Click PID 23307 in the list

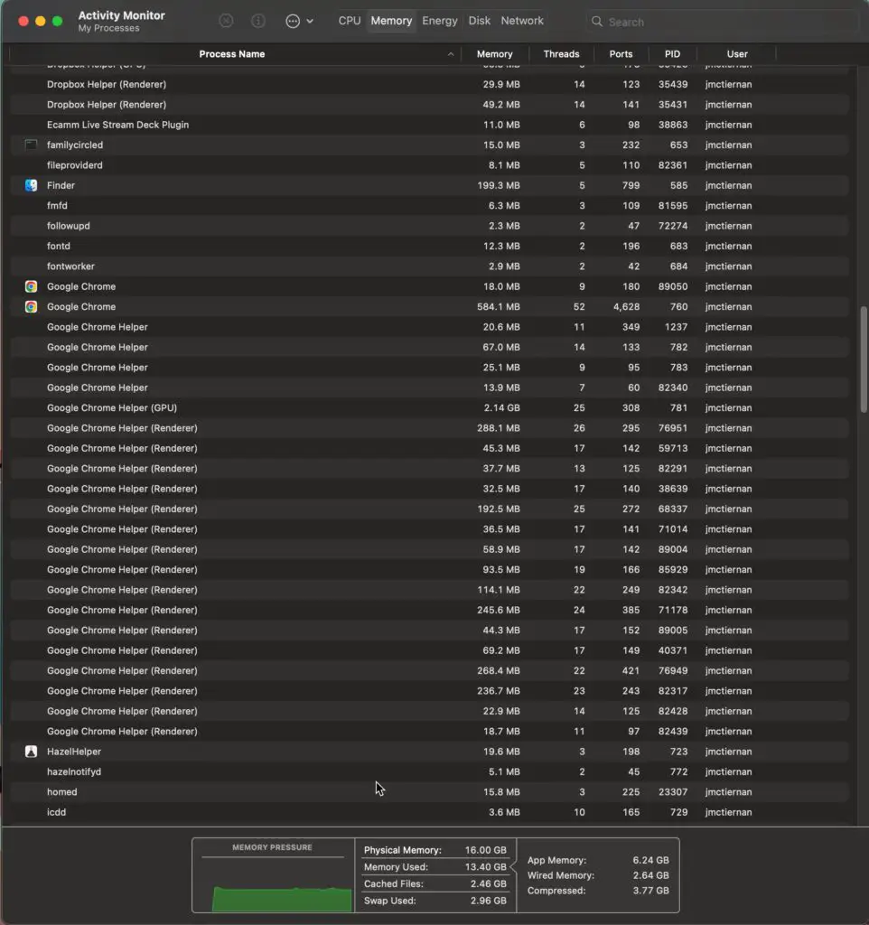[673, 791]
